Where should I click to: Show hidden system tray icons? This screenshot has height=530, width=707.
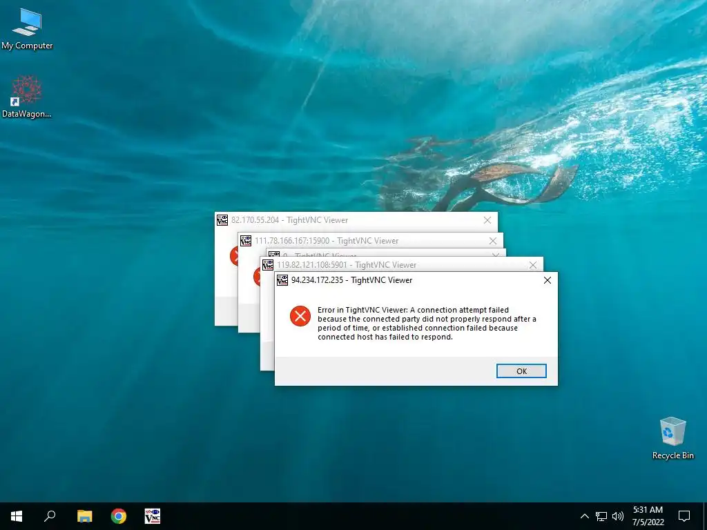tap(584, 516)
